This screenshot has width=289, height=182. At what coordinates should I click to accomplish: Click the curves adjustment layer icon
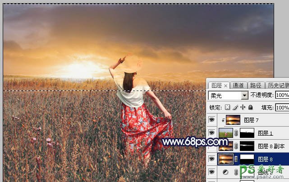tap(225, 172)
